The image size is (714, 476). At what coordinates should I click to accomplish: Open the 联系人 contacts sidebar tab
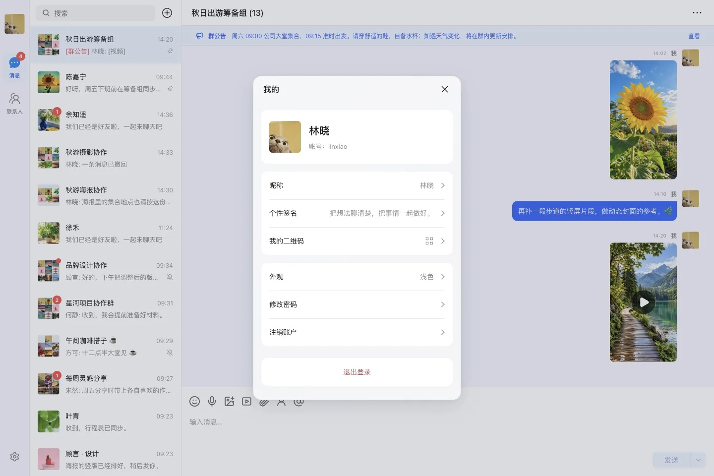[x=14, y=103]
